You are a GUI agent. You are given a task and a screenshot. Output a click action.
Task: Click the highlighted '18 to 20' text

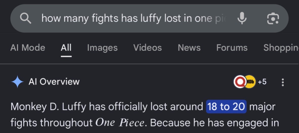pos(226,106)
